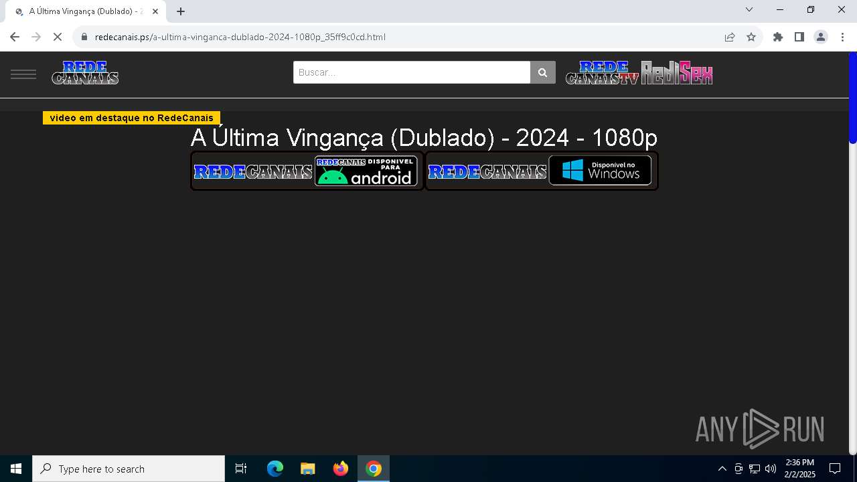Open the notification center
The image size is (857, 482).
[835, 469]
